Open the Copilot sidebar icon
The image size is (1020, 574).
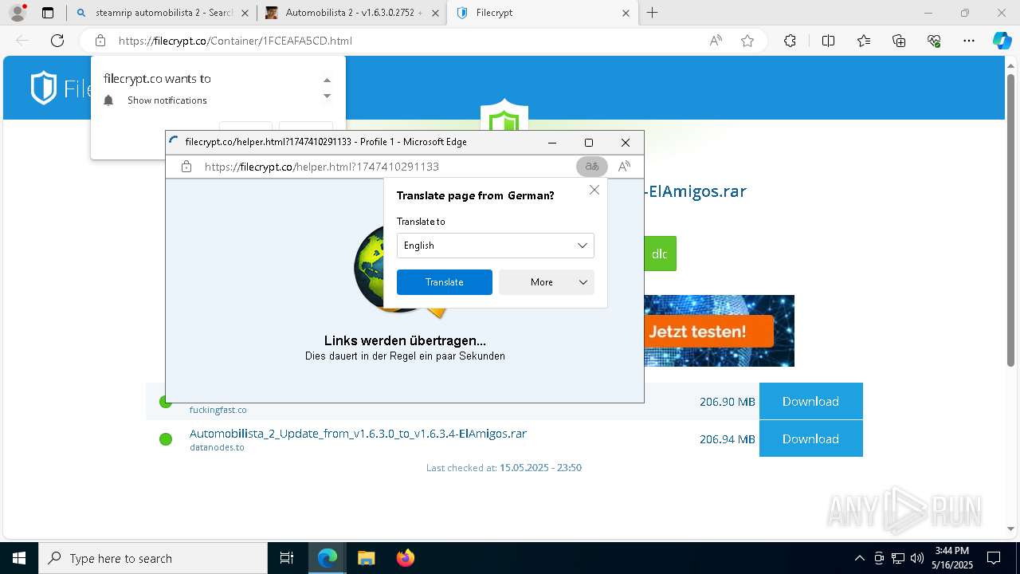click(x=1002, y=41)
